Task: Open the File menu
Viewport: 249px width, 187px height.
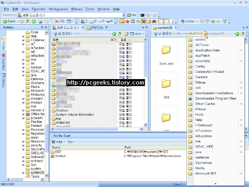Action: pyautogui.click(x=7, y=9)
